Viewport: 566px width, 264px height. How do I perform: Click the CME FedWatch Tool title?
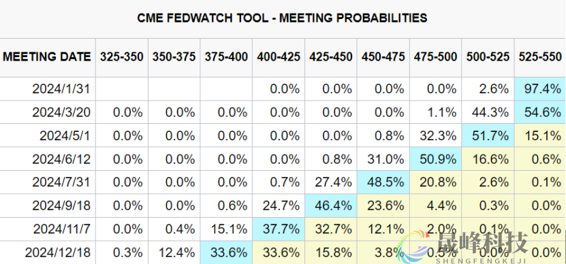[x=282, y=18]
